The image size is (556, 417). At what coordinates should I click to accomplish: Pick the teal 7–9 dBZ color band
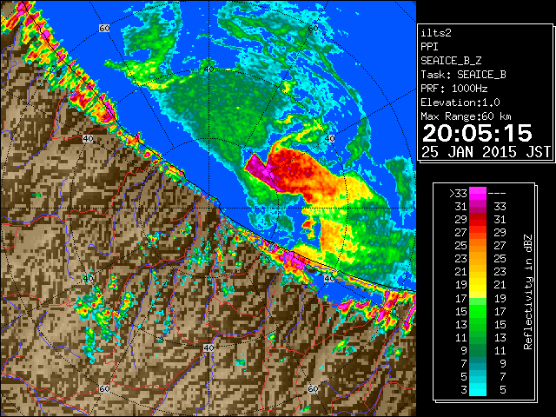478,363
